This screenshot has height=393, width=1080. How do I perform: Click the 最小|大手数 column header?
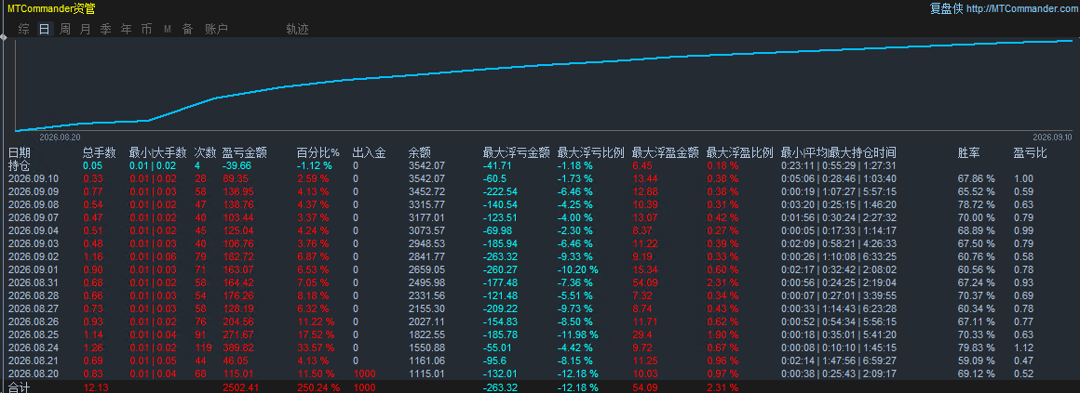click(157, 152)
